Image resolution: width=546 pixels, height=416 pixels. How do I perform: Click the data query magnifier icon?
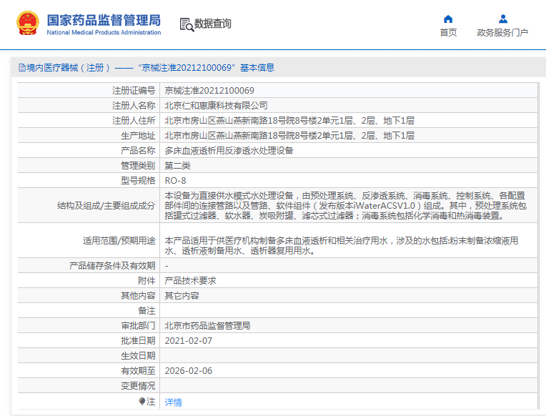pos(187,25)
